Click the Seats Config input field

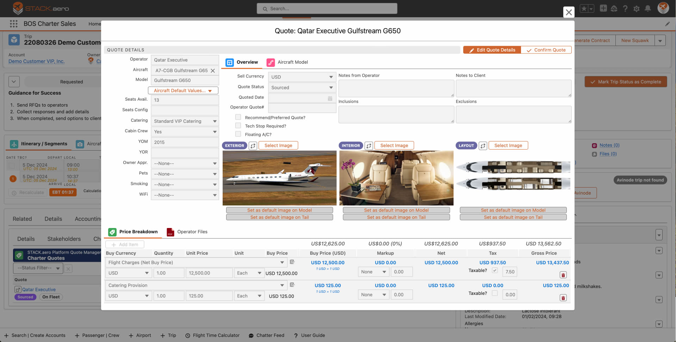click(185, 110)
